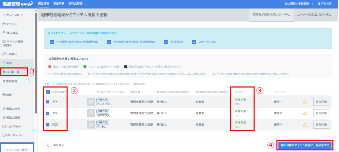The height and width of the screenshot is (152, 339).
Task: Click the 設定 gear icon
Action: tap(4, 95)
